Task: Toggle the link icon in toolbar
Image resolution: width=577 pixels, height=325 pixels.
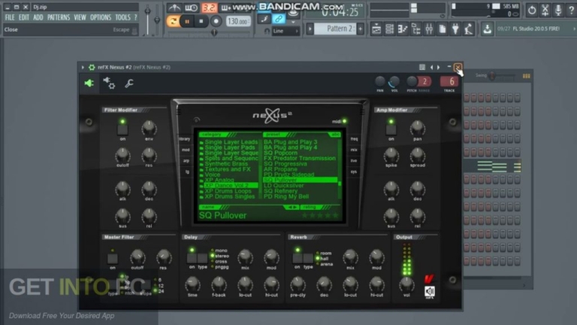Action: (279, 18)
